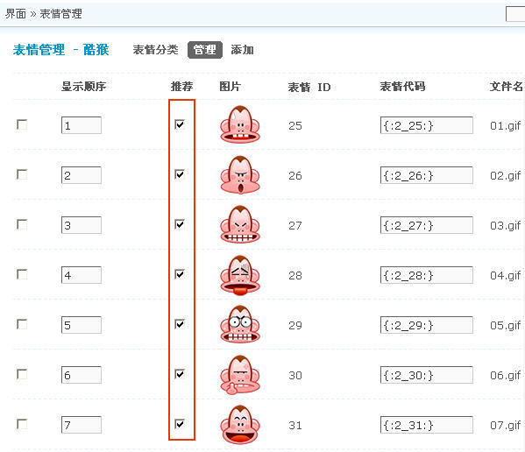Image resolution: width=525 pixels, height=452 pixels.
Task: Disable recommend for emoticon 31
Action: (x=180, y=424)
